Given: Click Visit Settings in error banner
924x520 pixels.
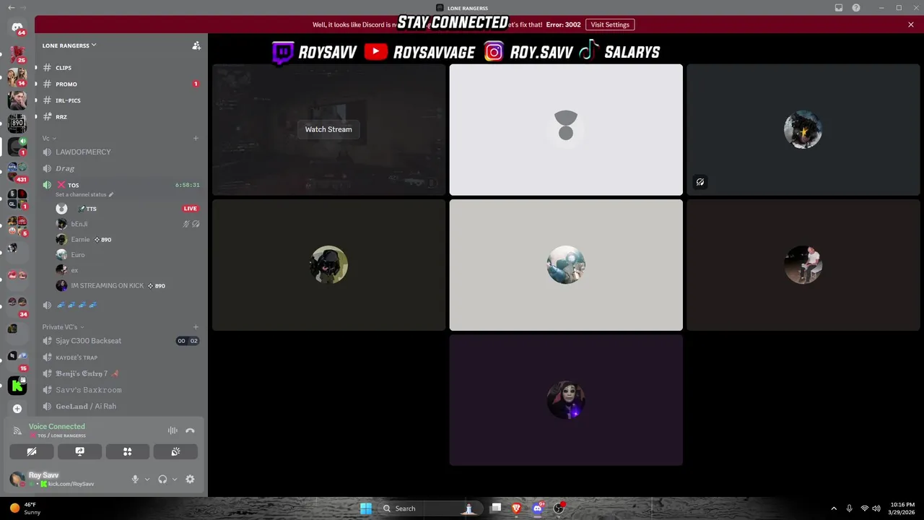Looking at the screenshot, I should tap(610, 25).
